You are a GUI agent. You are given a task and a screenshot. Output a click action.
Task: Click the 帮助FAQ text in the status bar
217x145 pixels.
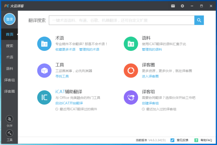pos(206,140)
